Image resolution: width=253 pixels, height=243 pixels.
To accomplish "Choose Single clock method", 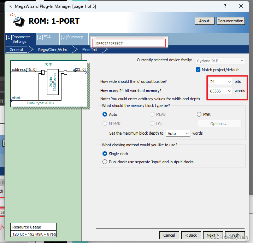I will click(105, 153).
